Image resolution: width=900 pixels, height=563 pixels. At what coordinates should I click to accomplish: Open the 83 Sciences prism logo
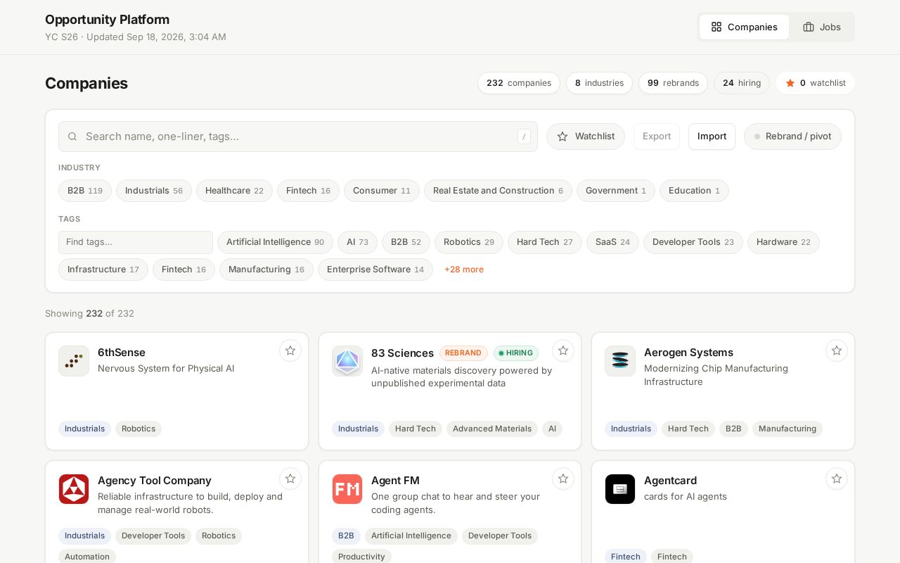[347, 361]
